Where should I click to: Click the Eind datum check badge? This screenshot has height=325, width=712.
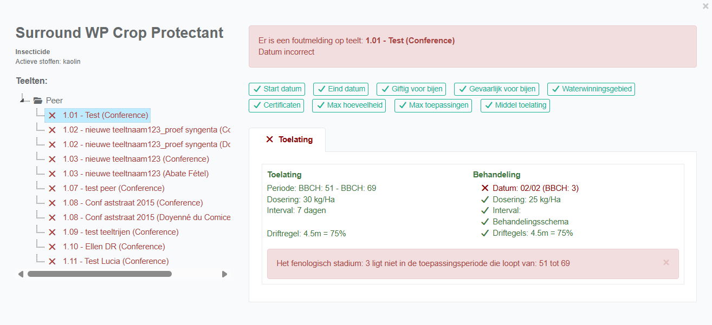[x=341, y=89]
